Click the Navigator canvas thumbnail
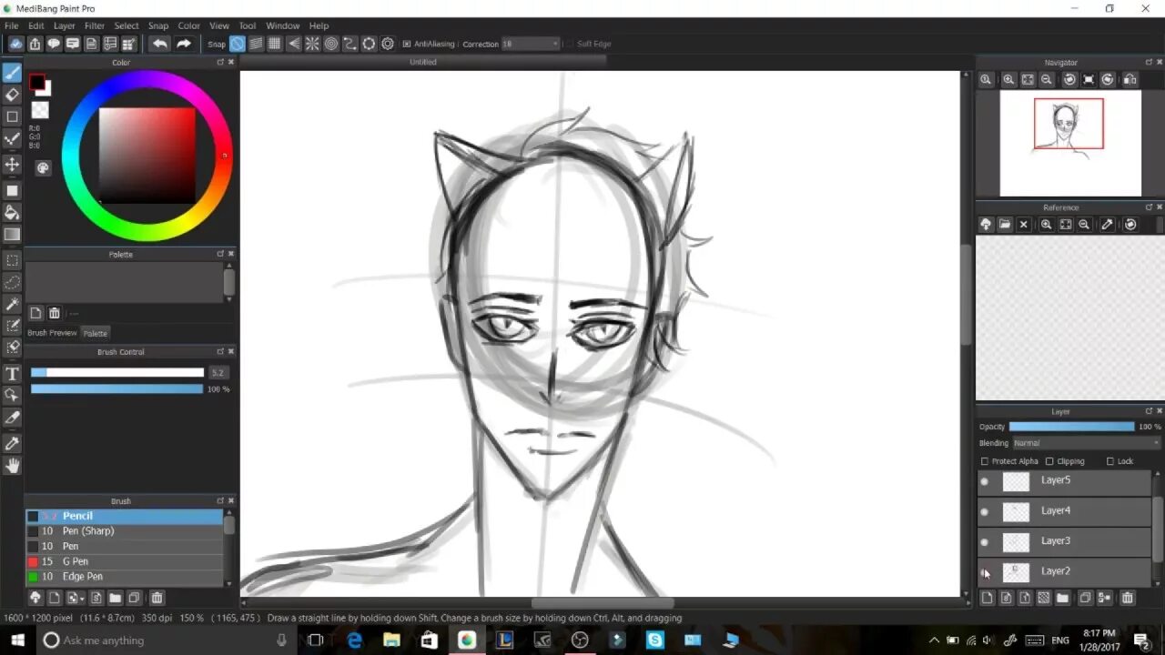Image resolution: width=1165 pixels, height=655 pixels. point(1069,143)
